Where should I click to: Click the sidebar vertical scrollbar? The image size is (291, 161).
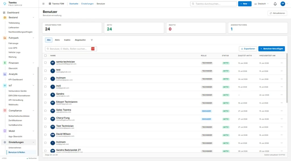click(x=38, y=111)
